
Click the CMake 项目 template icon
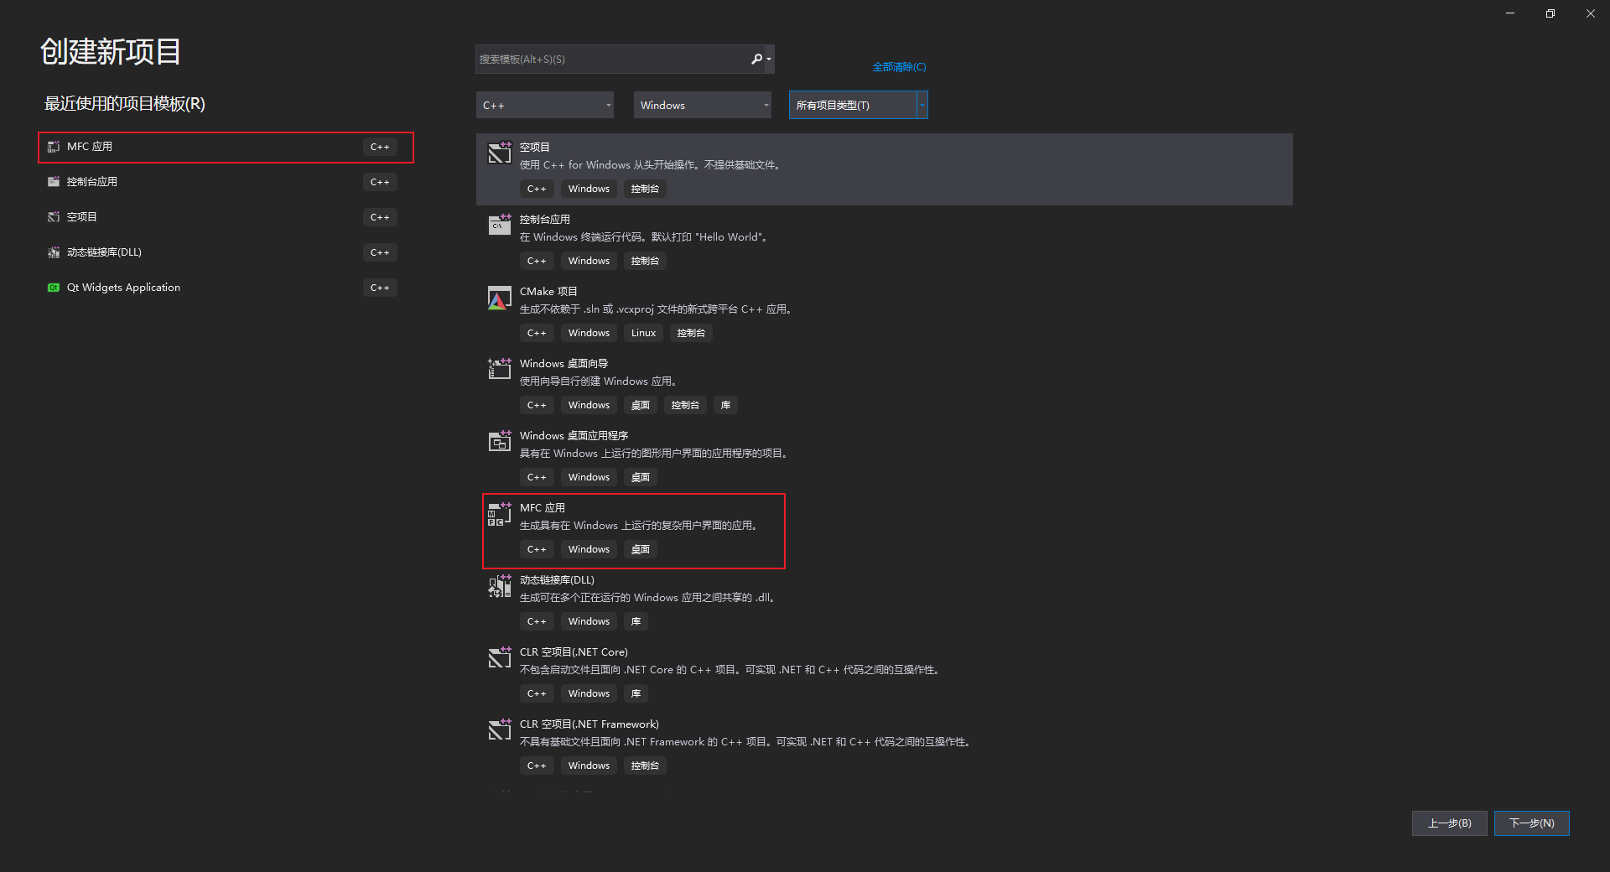[500, 297]
